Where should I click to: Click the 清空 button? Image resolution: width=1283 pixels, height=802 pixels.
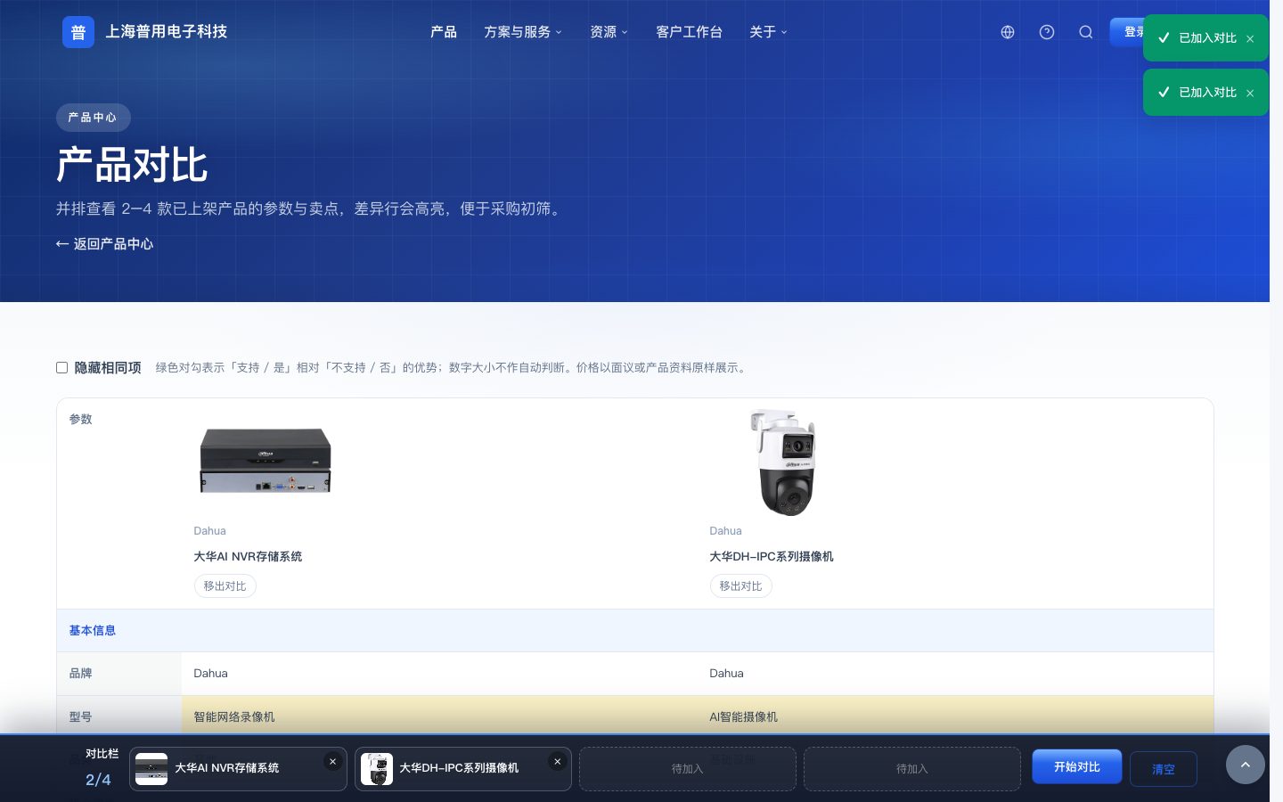(x=1163, y=769)
